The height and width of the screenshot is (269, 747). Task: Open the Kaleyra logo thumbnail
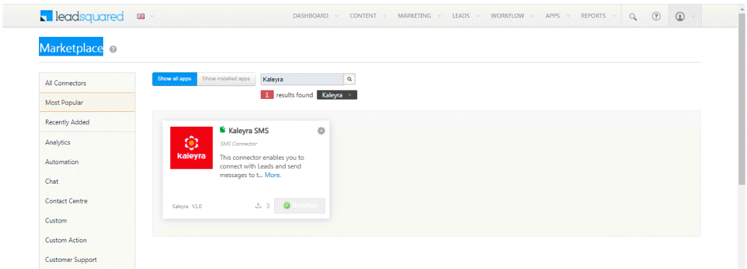pos(191,147)
